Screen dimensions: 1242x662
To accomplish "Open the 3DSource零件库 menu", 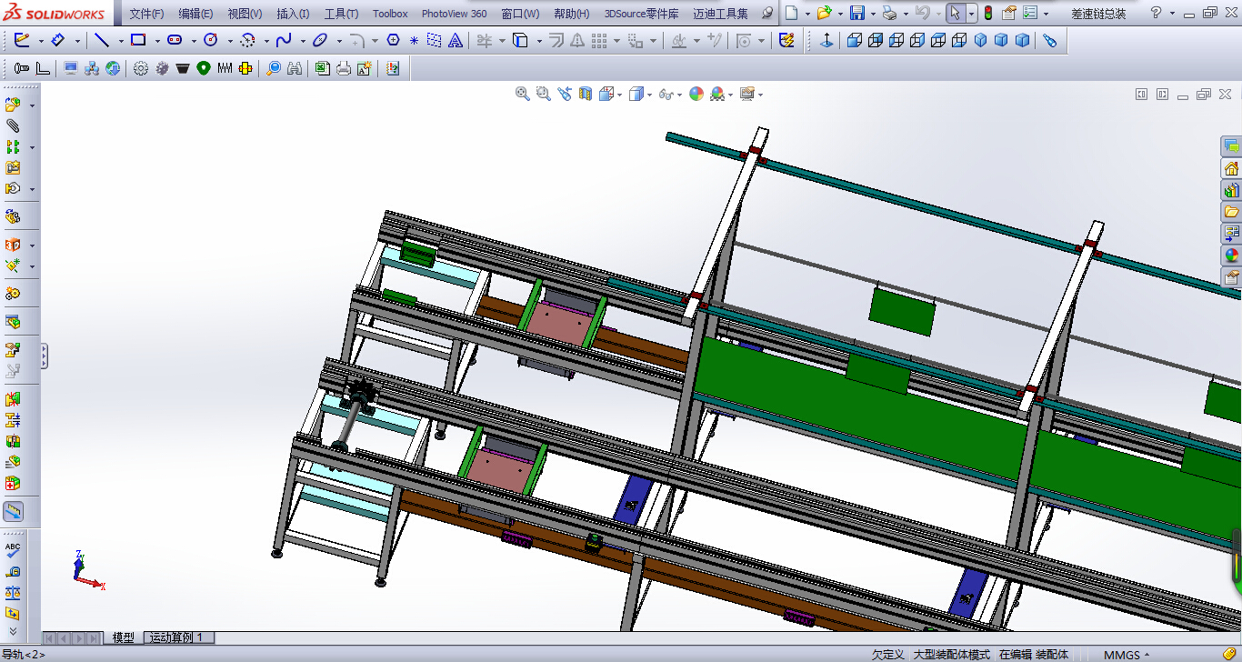I will [x=642, y=14].
